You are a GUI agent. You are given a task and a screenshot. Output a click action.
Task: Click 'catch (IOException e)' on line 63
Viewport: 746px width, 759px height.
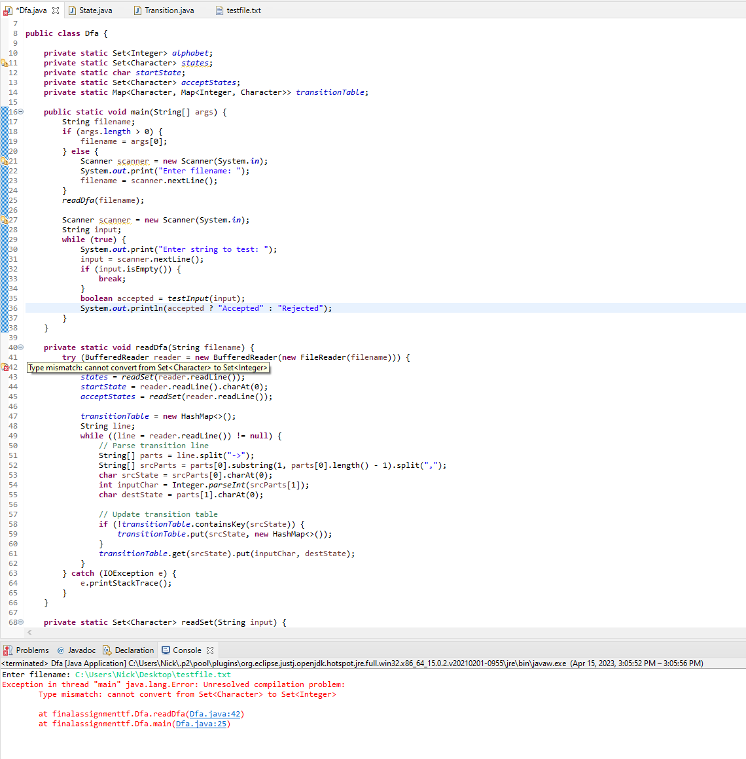click(119, 573)
